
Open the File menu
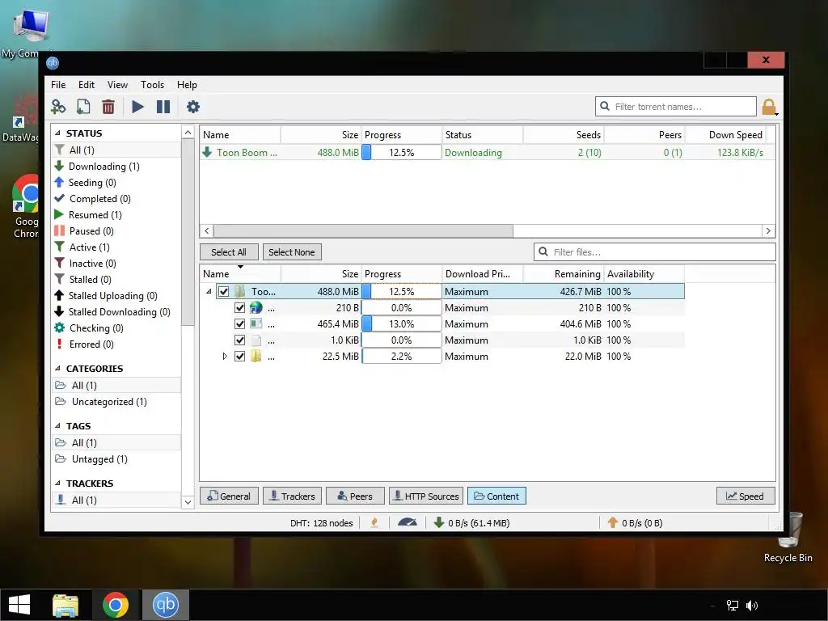pos(58,84)
